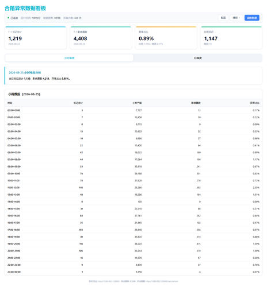Select the 03:00-04:00 row
This screenshot has height=287, width=267.
coord(133,131)
